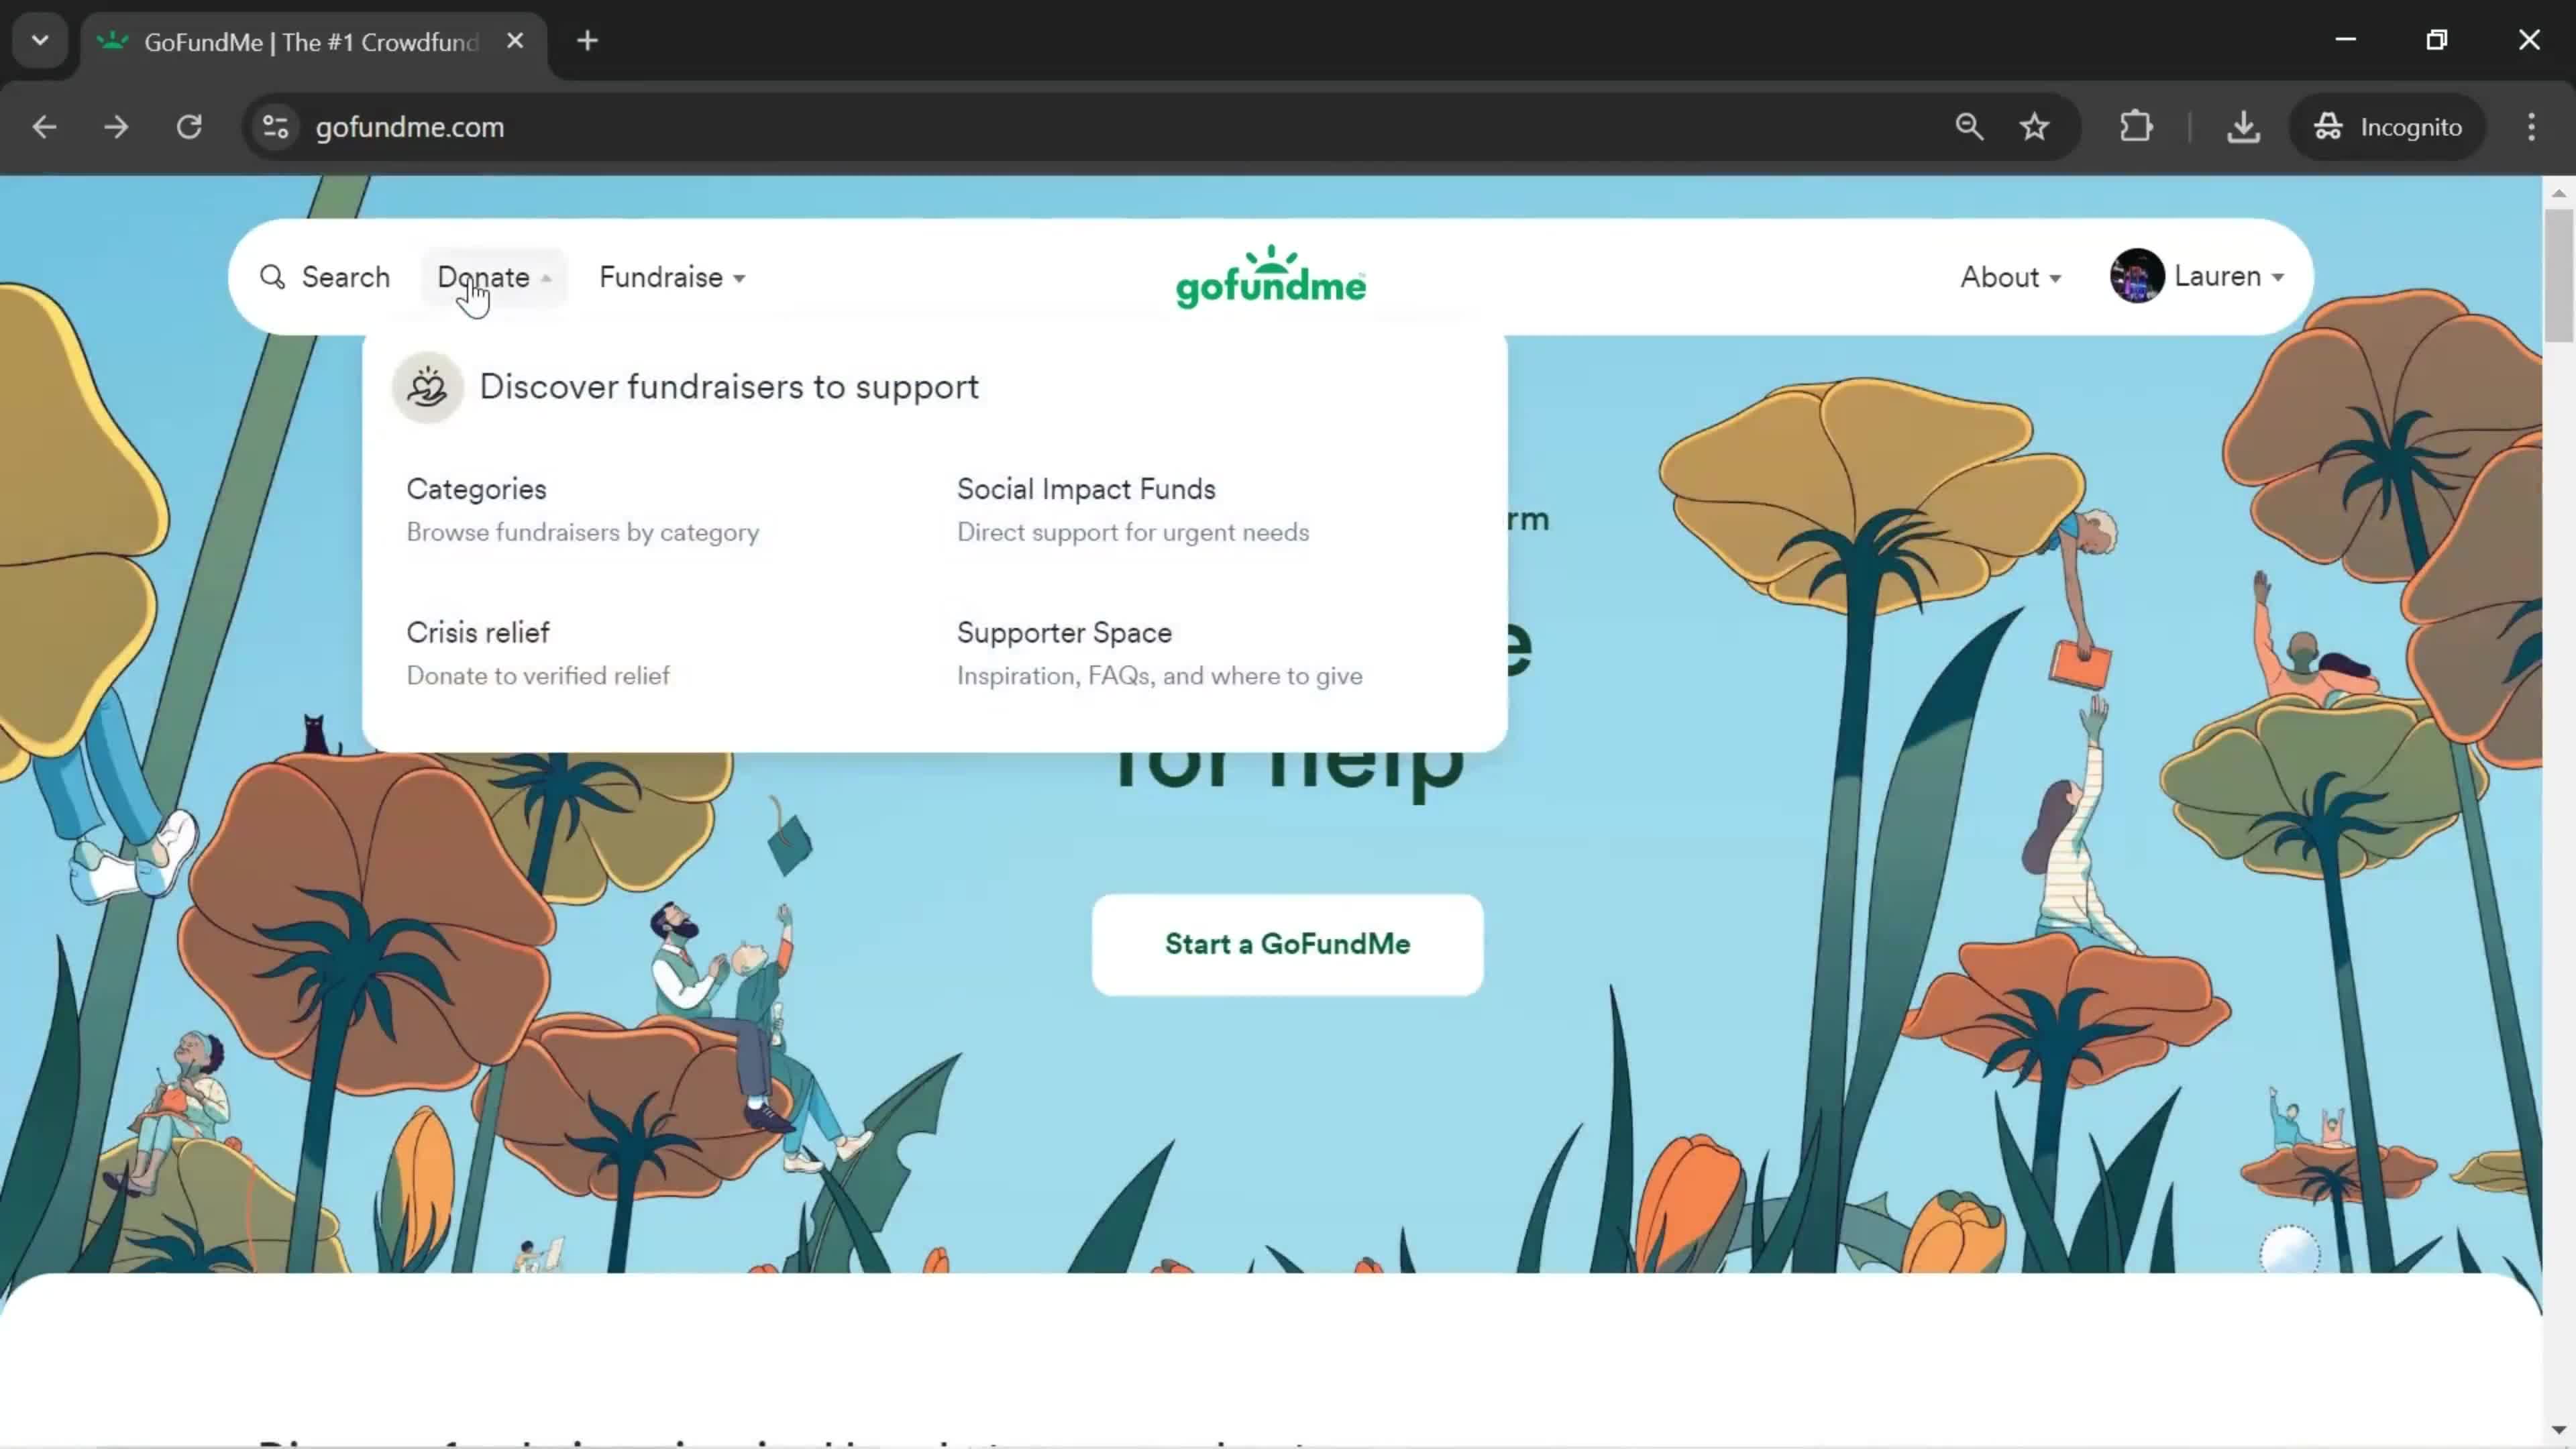Select Crisis relief donate option

click(478, 632)
